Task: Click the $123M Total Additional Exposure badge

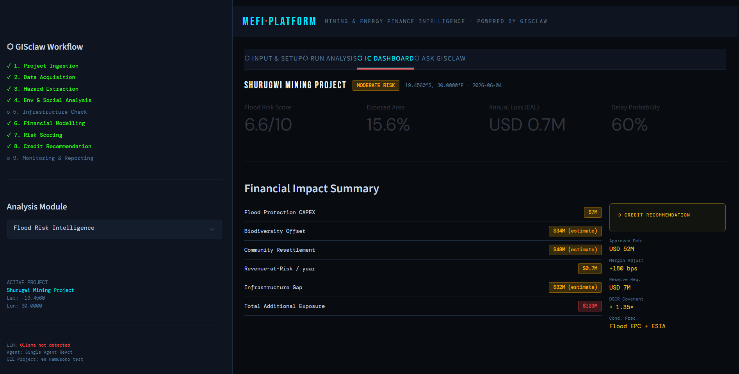Action: tap(589, 306)
